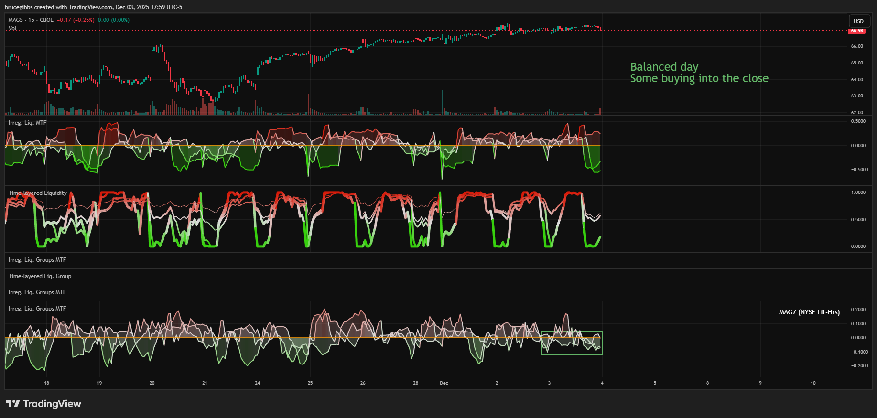Click the red 66.98 price label
Image resolution: width=877 pixels, height=418 pixels.
(x=856, y=31)
